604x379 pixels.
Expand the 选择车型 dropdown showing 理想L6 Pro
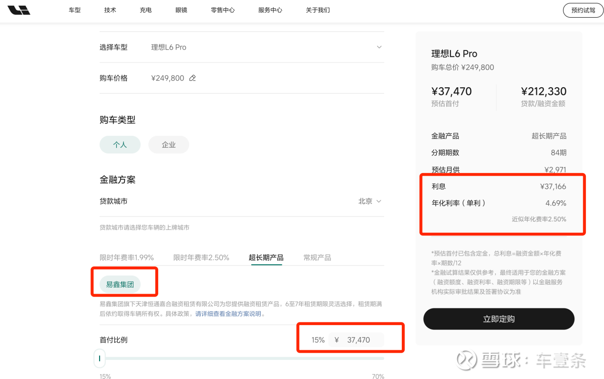[242, 47]
